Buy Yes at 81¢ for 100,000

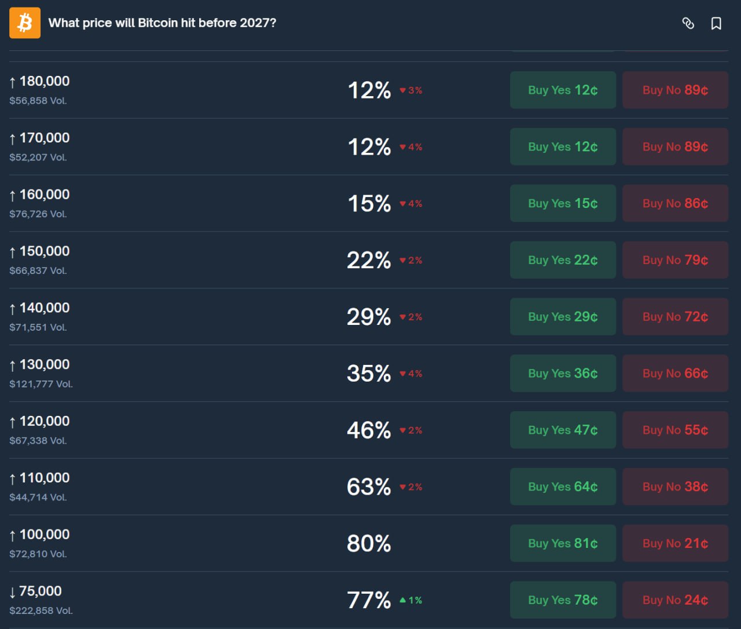[x=563, y=544]
